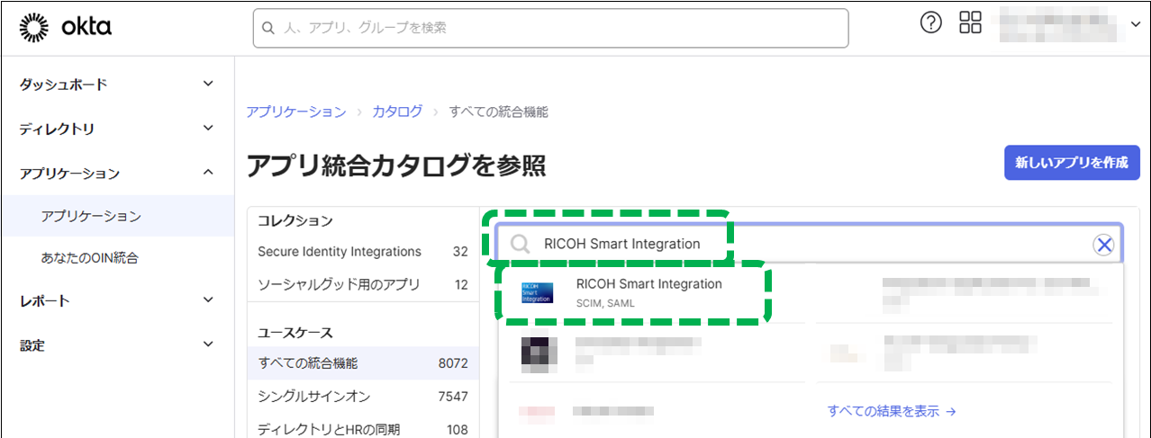The width and height of the screenshot is (1151, 438).
Task: Click カタログ breadcrumb link
Action: [x=397, y=112]
